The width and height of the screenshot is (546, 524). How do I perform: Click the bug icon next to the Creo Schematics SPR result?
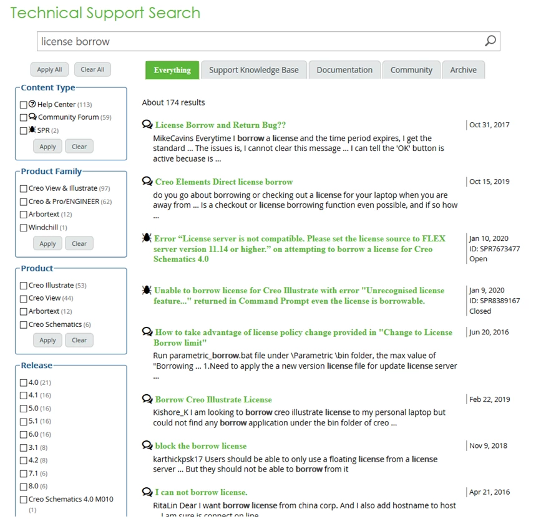pos(146,238)
